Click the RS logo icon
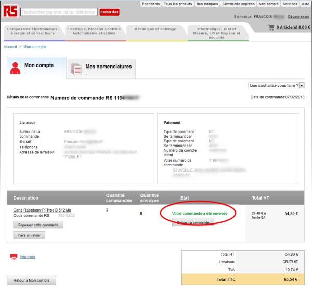 click(x=10, y=11)
